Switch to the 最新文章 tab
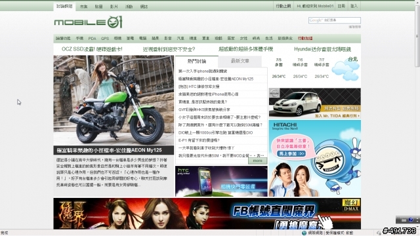Image resolution: width=420 pixels, height=236 pixels. click(240, 61)
